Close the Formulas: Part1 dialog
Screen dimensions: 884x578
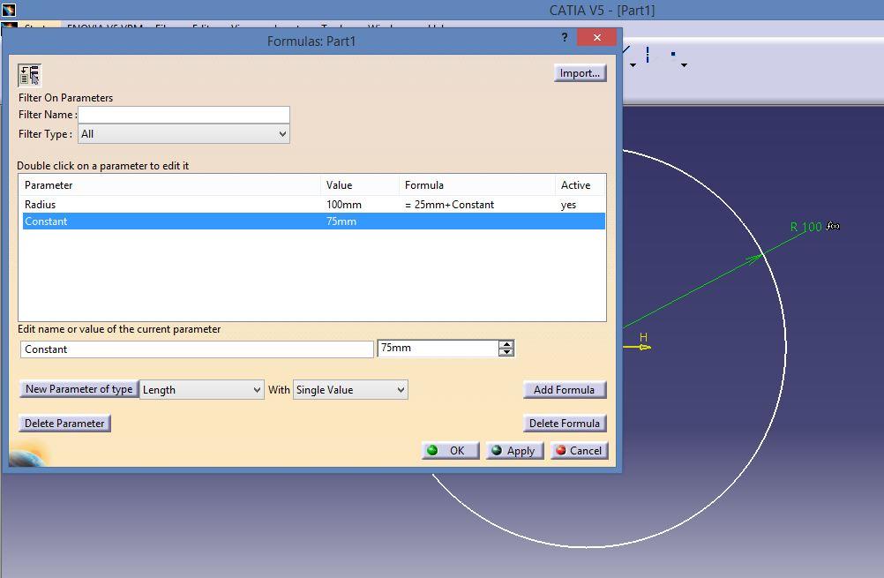[597, 37]
